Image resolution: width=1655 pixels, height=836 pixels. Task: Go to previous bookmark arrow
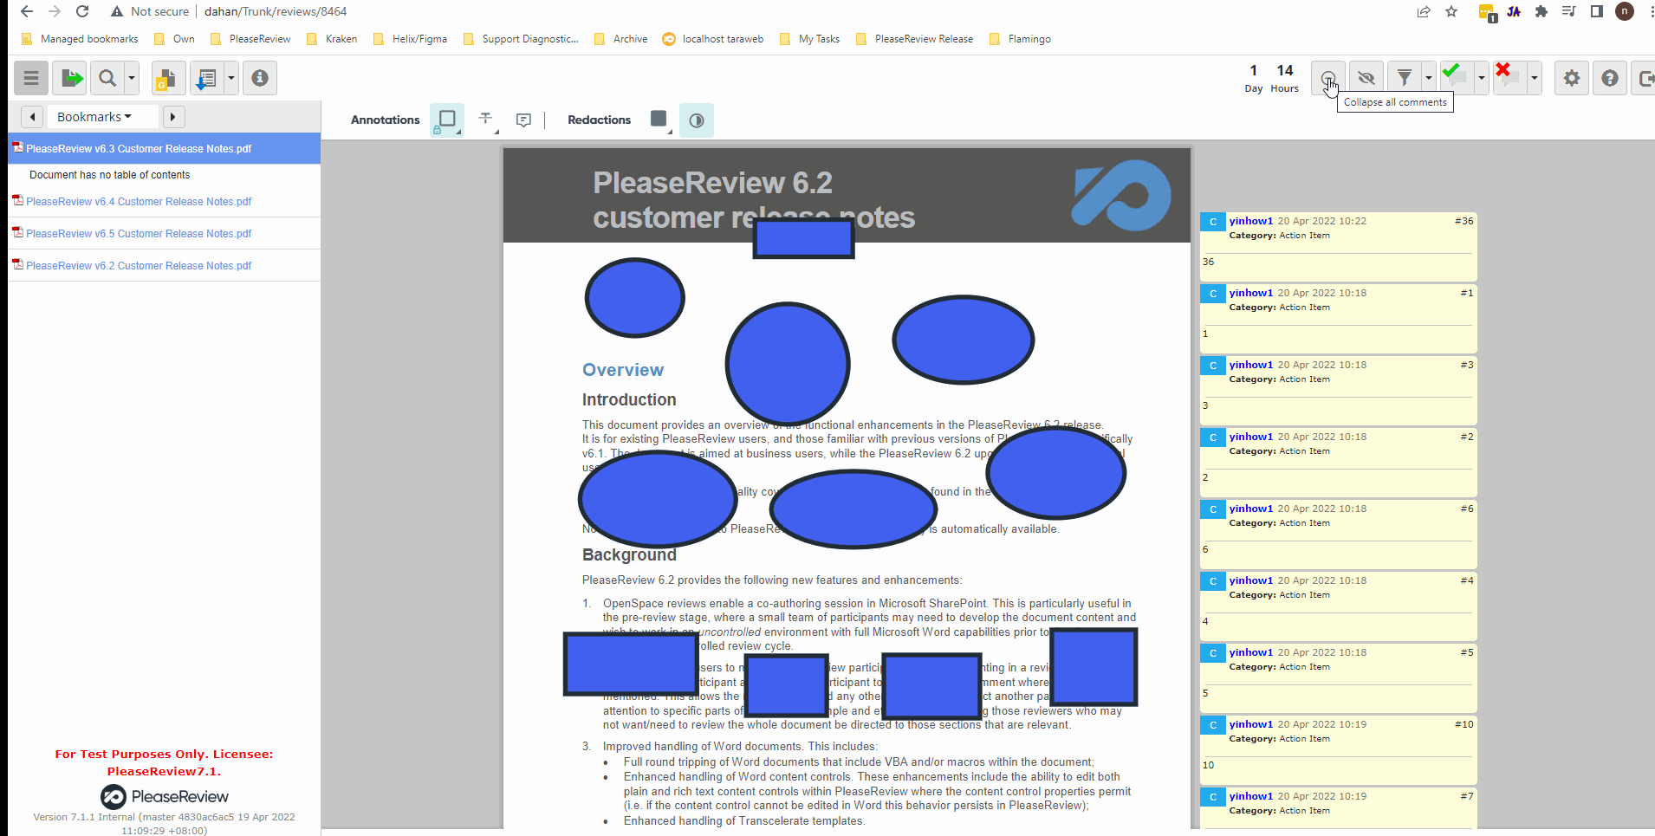coord(32,117)
